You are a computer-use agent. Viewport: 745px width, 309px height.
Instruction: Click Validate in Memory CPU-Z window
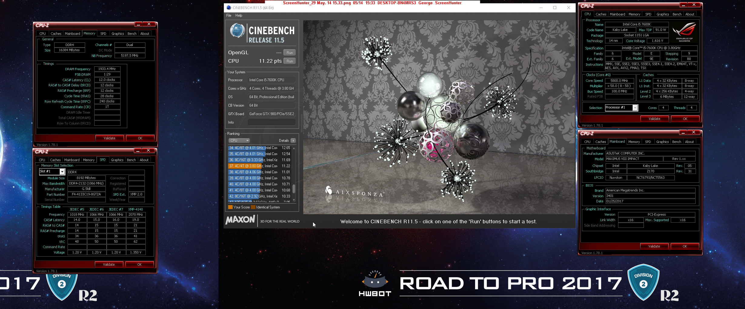(x=109, y=138)
